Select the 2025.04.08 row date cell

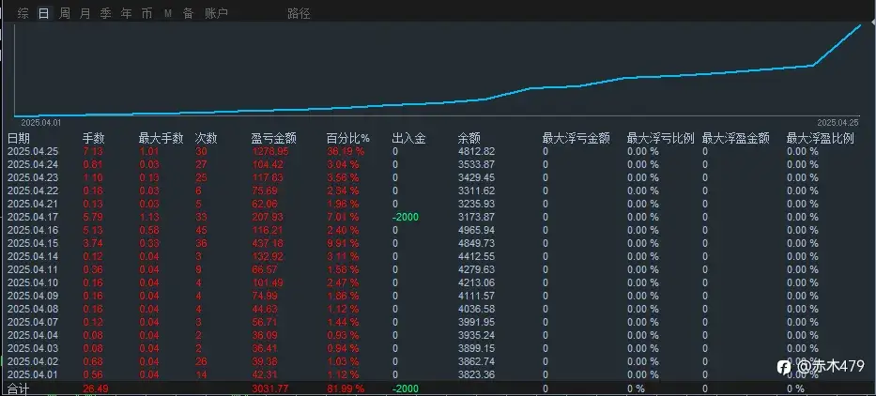pyautogui.click(x=33, y=309)
